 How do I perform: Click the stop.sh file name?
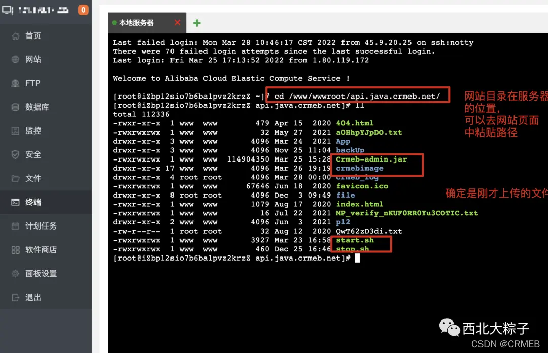[352, 249]
